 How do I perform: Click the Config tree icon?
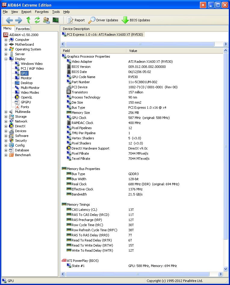tap(11, 145)
